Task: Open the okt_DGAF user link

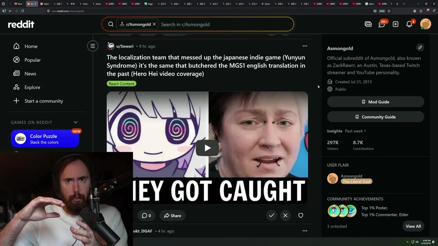Action: tap(143, 231)
